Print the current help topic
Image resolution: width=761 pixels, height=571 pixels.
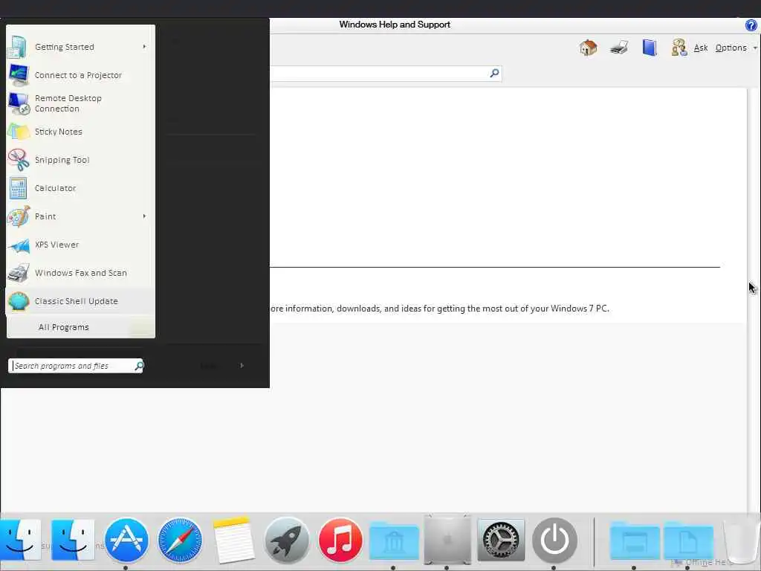click(x=619, y=48)
